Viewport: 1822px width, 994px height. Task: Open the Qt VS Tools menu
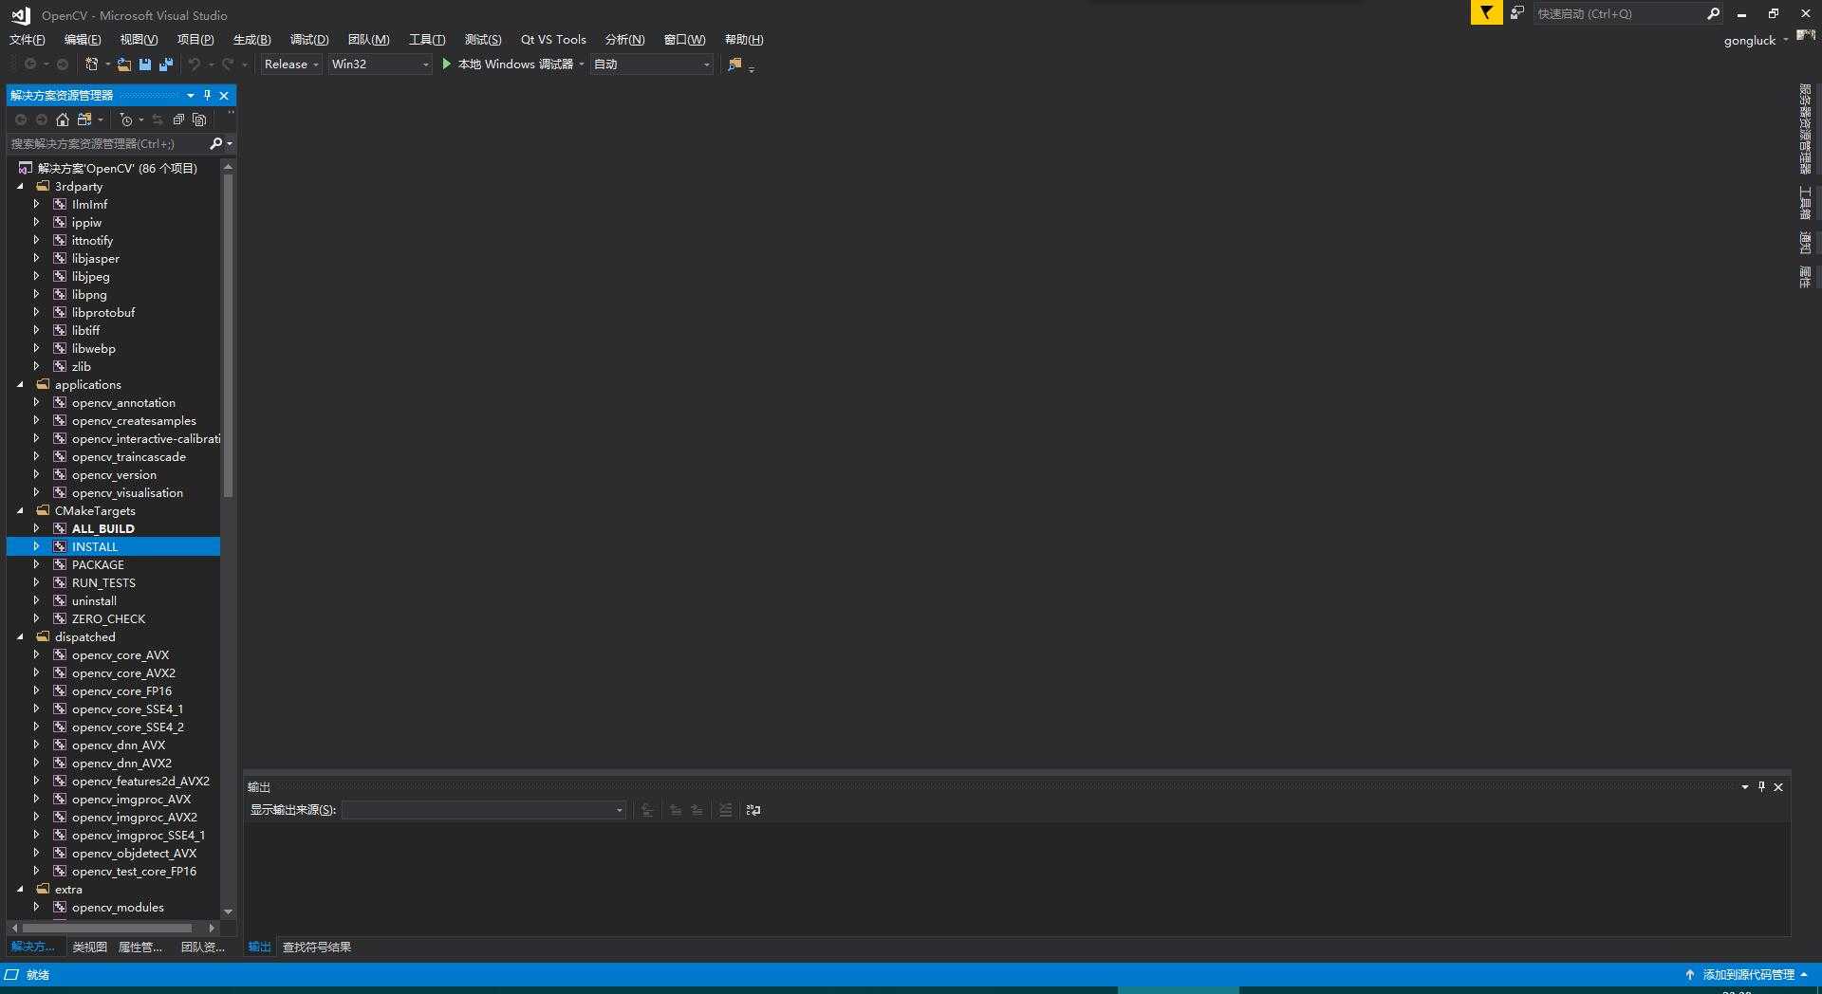click(x=553, y=39)
